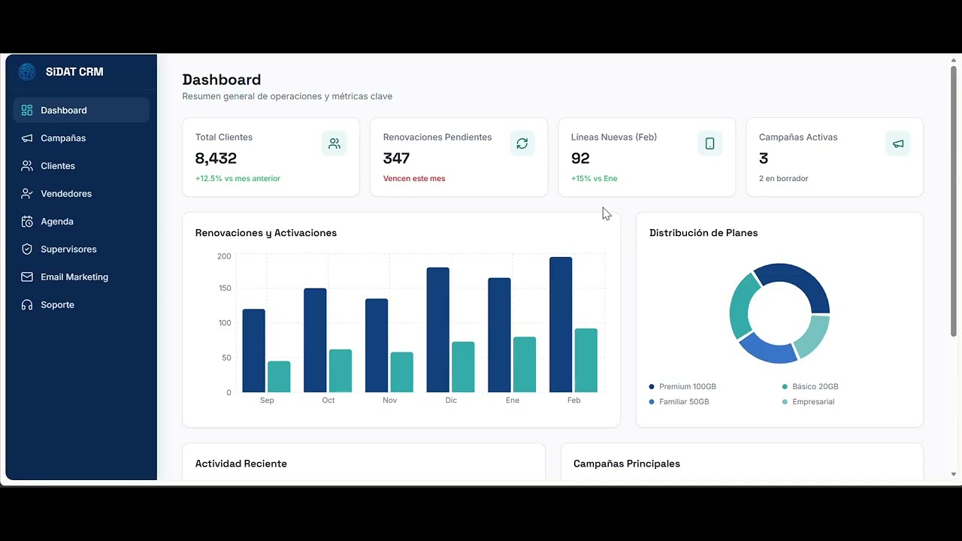
Task: Click the teal Sep bar
Action: (279, 376)
